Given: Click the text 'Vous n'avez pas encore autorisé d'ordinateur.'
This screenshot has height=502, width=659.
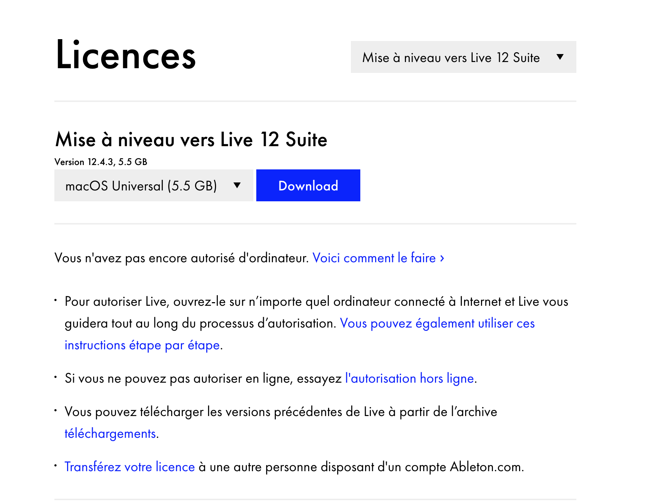Looking at the screenshot, I should click(182, 258).
